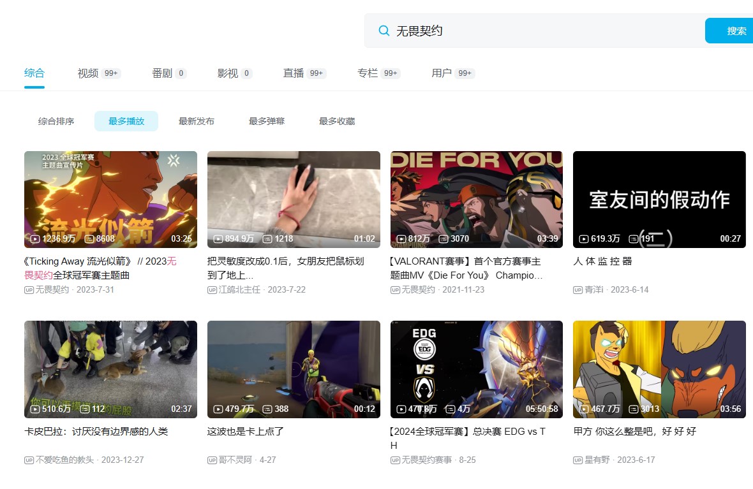753x489 pixels.
Task: Click the UP icon before 无畏契约 2021-11-23
Action: click(x=395, y=290)
